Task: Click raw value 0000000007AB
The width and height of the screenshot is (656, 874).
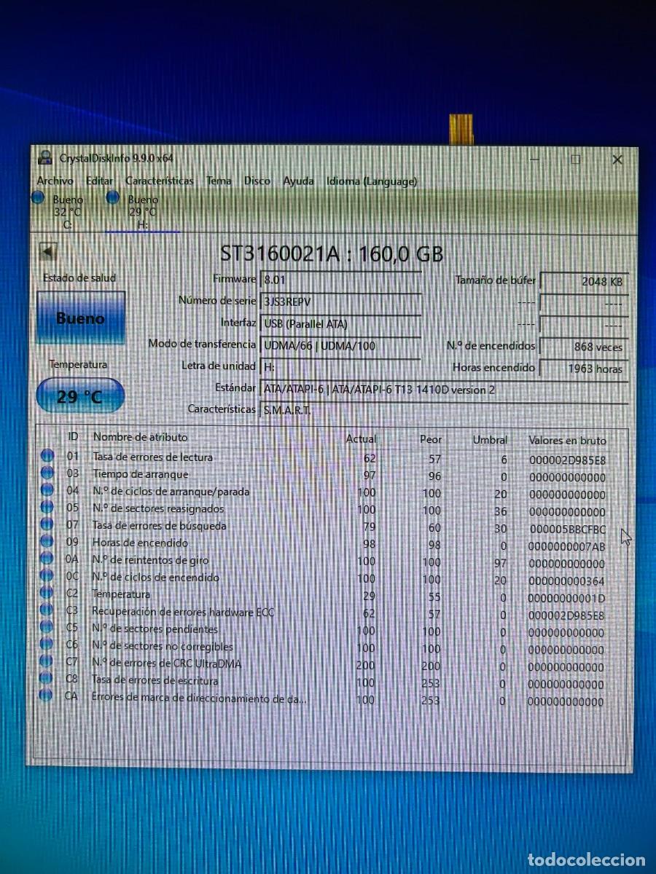Action: (567, 546)
